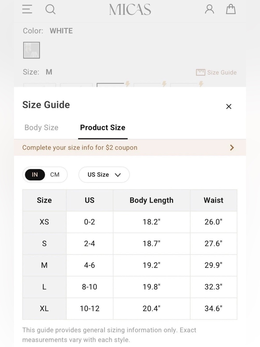260x347 pixels.
Task: Expand the US Size dropdown
Action: point(104,175)
